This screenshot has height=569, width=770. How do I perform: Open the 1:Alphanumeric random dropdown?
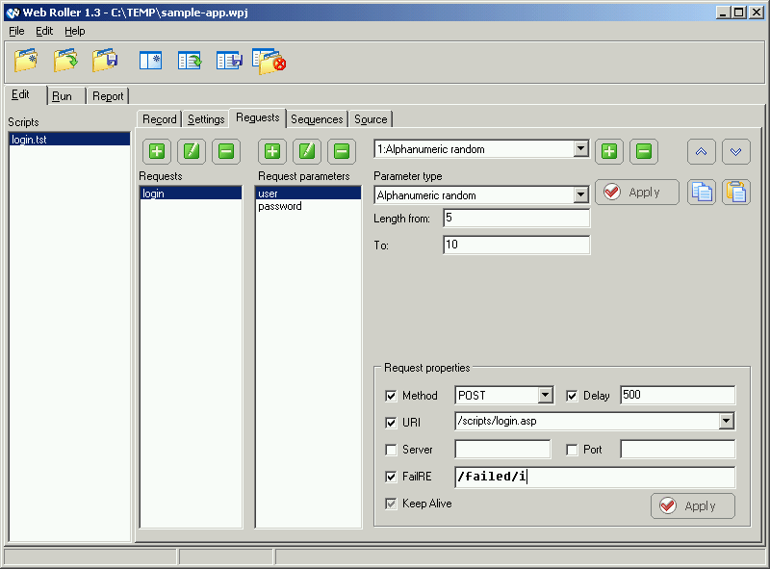point(581,149)
